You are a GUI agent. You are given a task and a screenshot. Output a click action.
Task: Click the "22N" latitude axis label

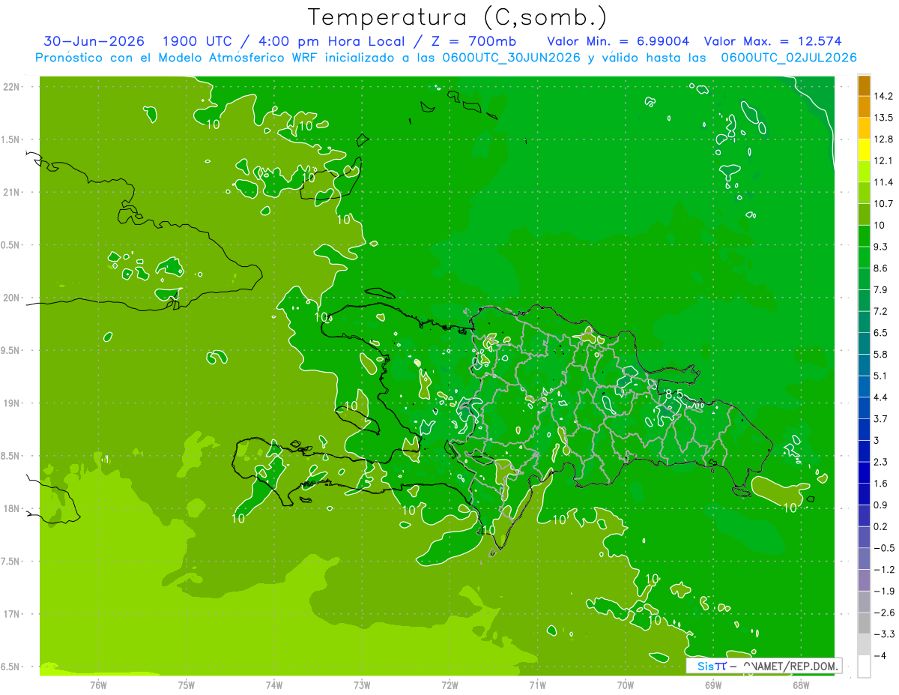[13, 86]
